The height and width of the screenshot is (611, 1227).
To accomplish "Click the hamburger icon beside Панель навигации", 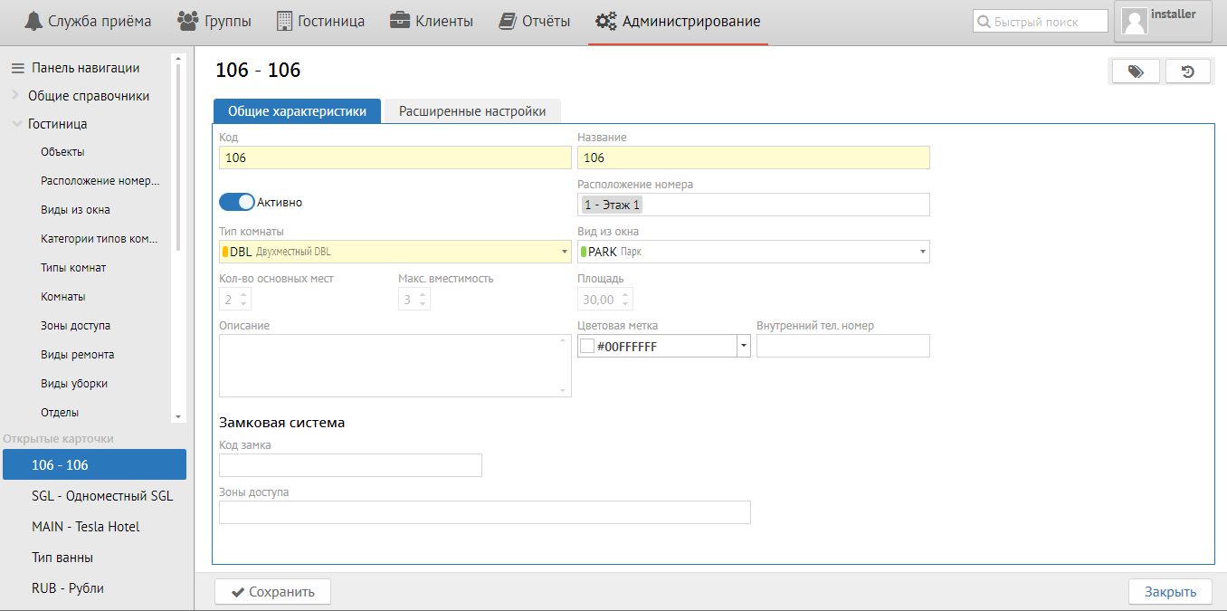I will click(17, 68).
